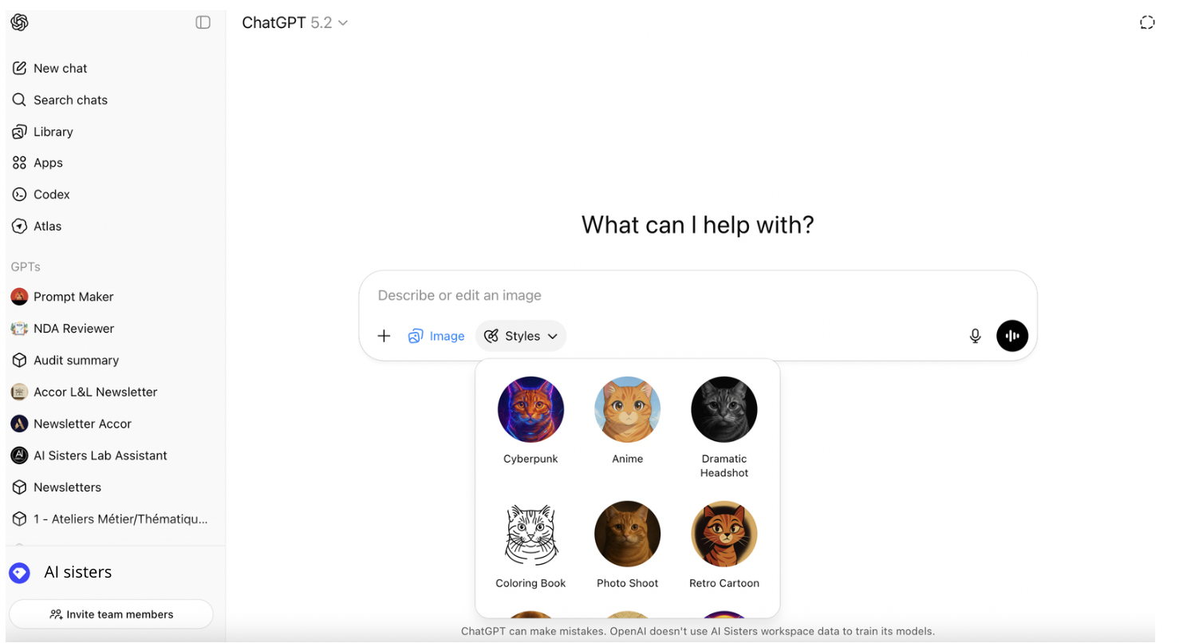
Task: Toggle the Image mode chip off
Action: (436, 336)
